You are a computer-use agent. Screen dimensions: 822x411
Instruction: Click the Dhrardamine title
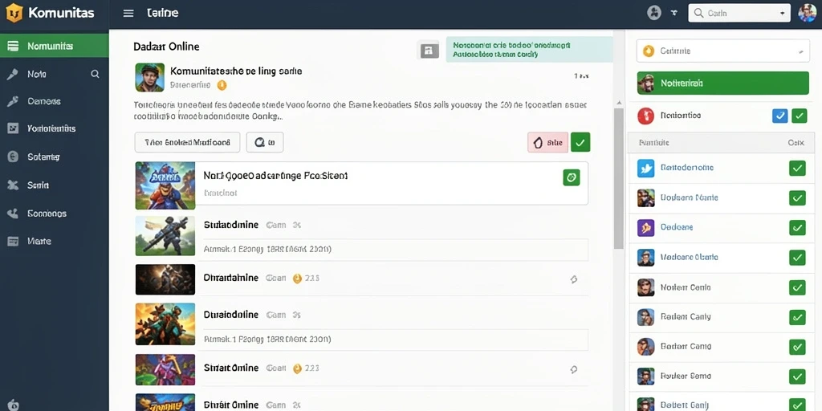[230, 278]
